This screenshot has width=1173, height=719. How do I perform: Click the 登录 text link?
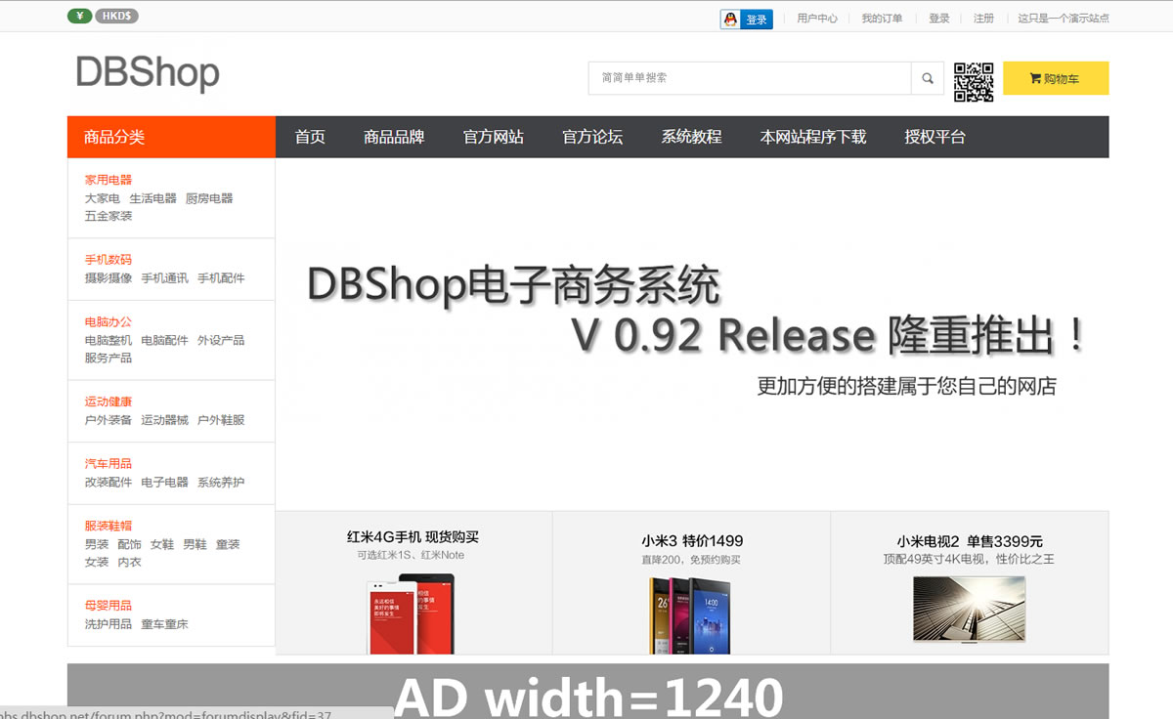click(939, 19)
